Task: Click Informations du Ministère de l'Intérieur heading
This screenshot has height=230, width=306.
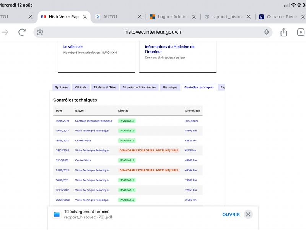Action: click(169, 49)
